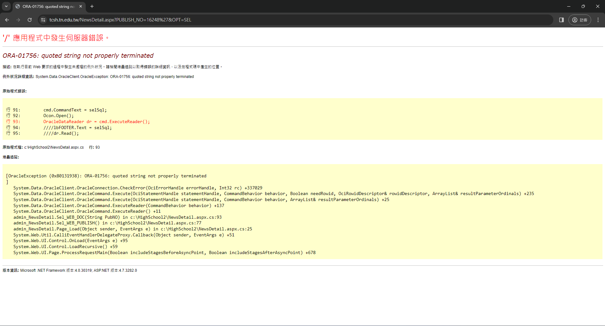
Task: Click the admin_NewsDetail.Page_Load stack frame
Action: click(x=133, y=229)
